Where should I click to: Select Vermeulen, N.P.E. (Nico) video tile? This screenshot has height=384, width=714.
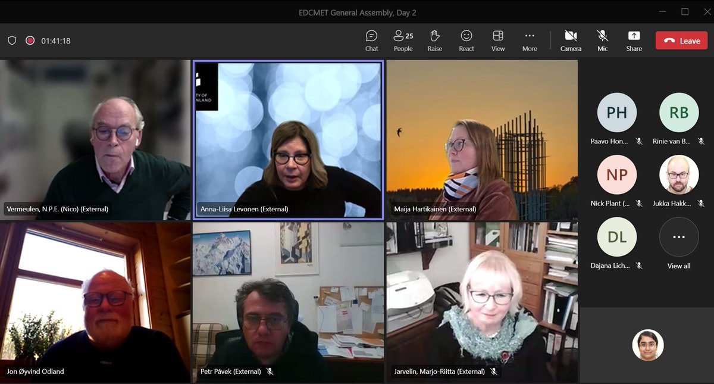pos(95,140)
